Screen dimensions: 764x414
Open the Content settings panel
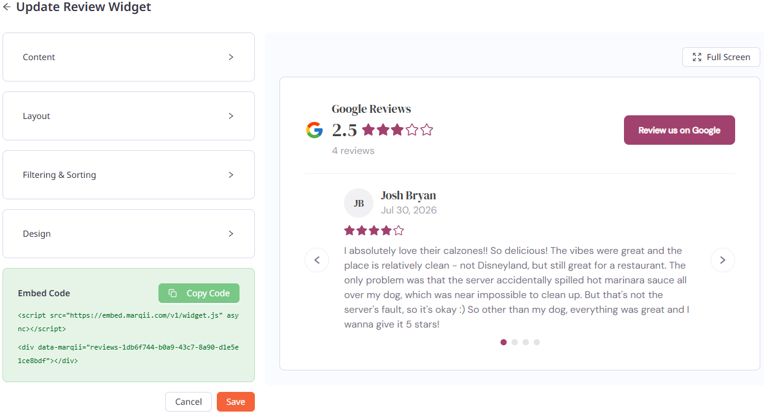[128, 57]
